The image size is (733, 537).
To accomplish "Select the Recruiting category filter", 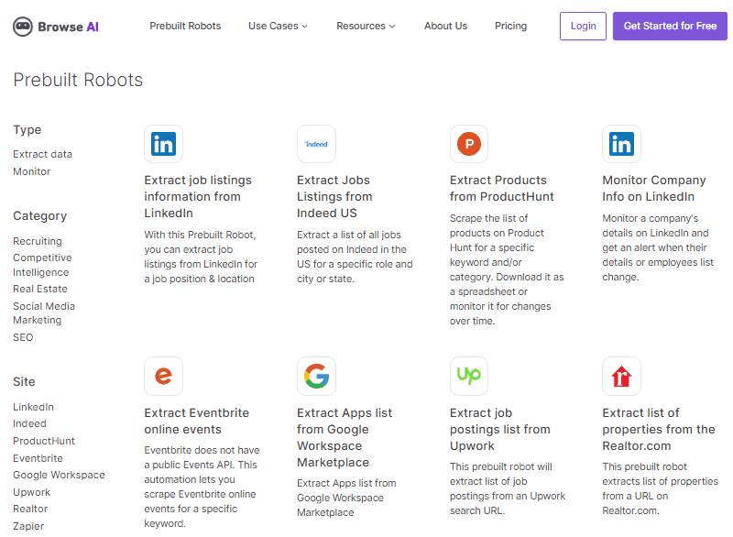I will coord(38,241).
